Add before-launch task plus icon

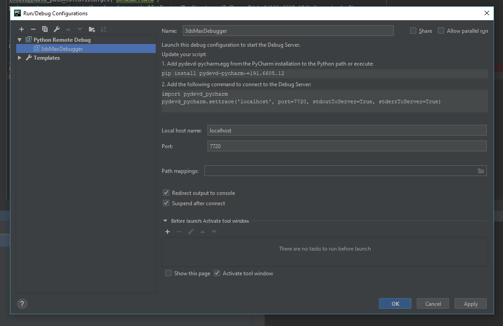(x=168, y=232)
